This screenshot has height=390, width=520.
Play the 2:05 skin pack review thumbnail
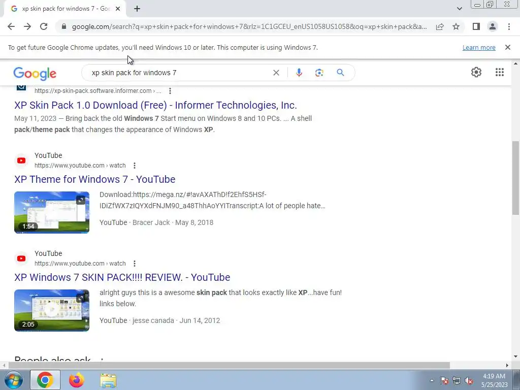(x=52, y=310)
